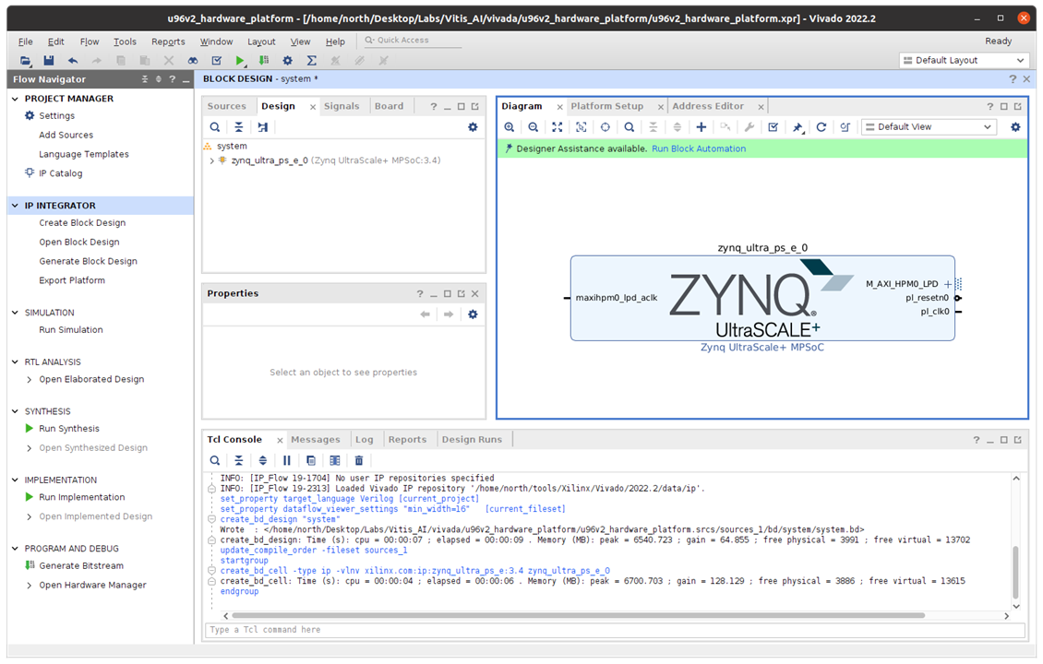Click Run Synthesis in Flow Navigator
1043x664 pixels.
pos(69,429)
